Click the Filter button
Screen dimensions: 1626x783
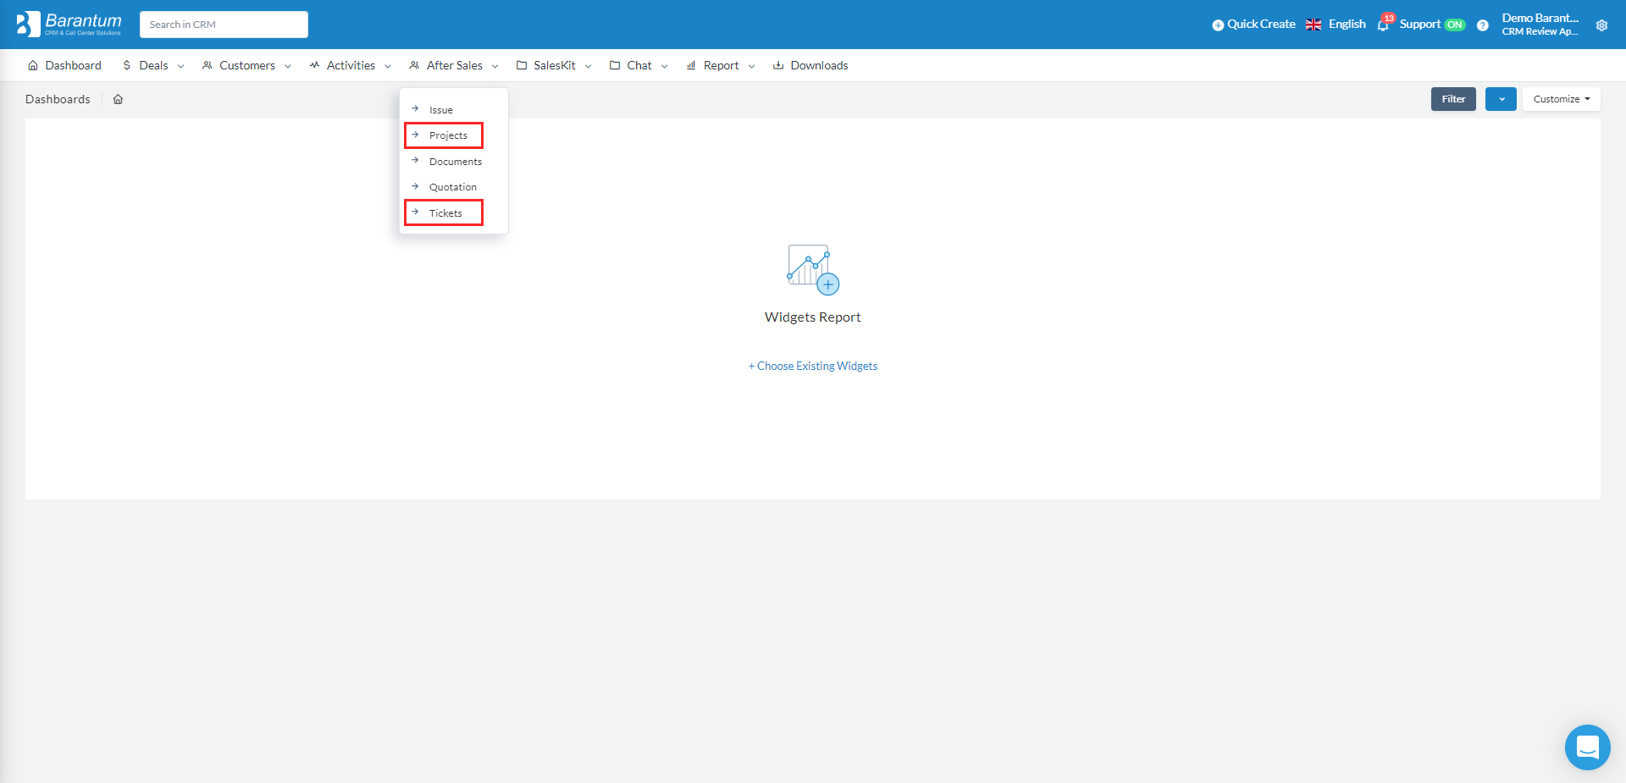[x=1453, y=99]
